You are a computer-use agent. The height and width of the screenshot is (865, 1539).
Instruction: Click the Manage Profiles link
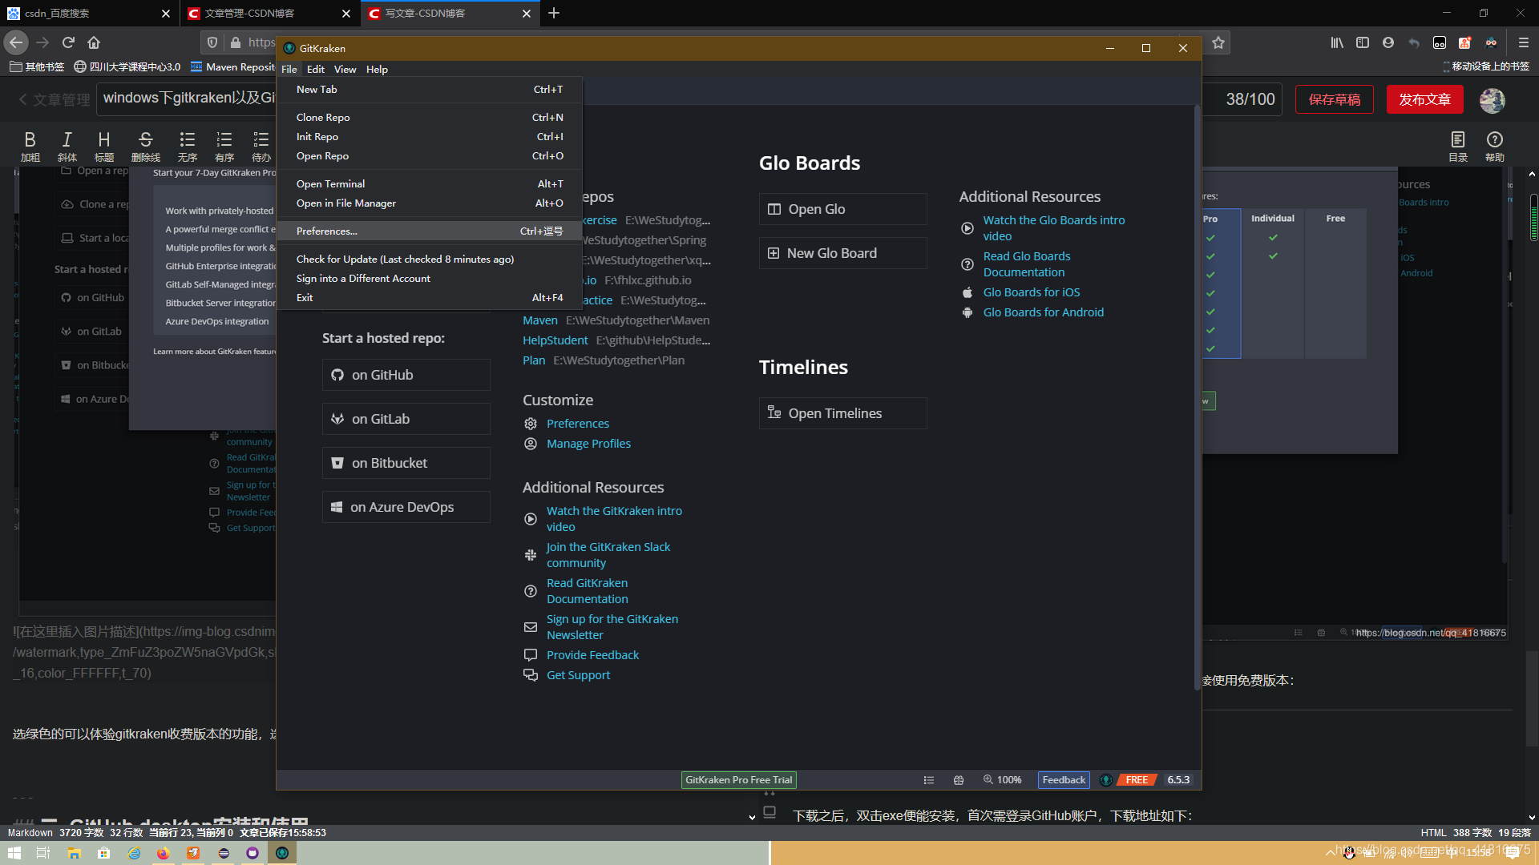click(x=588, y=444)
